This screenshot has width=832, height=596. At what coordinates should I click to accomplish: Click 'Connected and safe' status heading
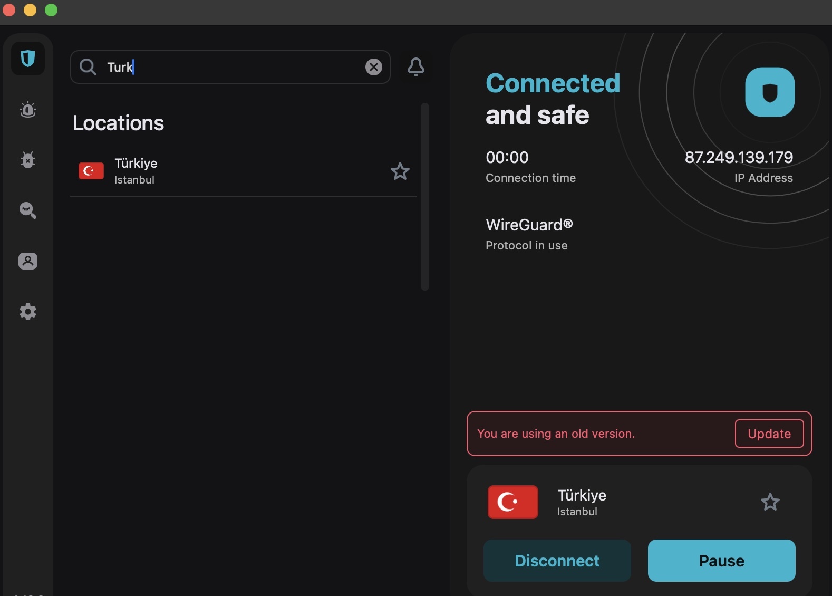pos(553,99)
